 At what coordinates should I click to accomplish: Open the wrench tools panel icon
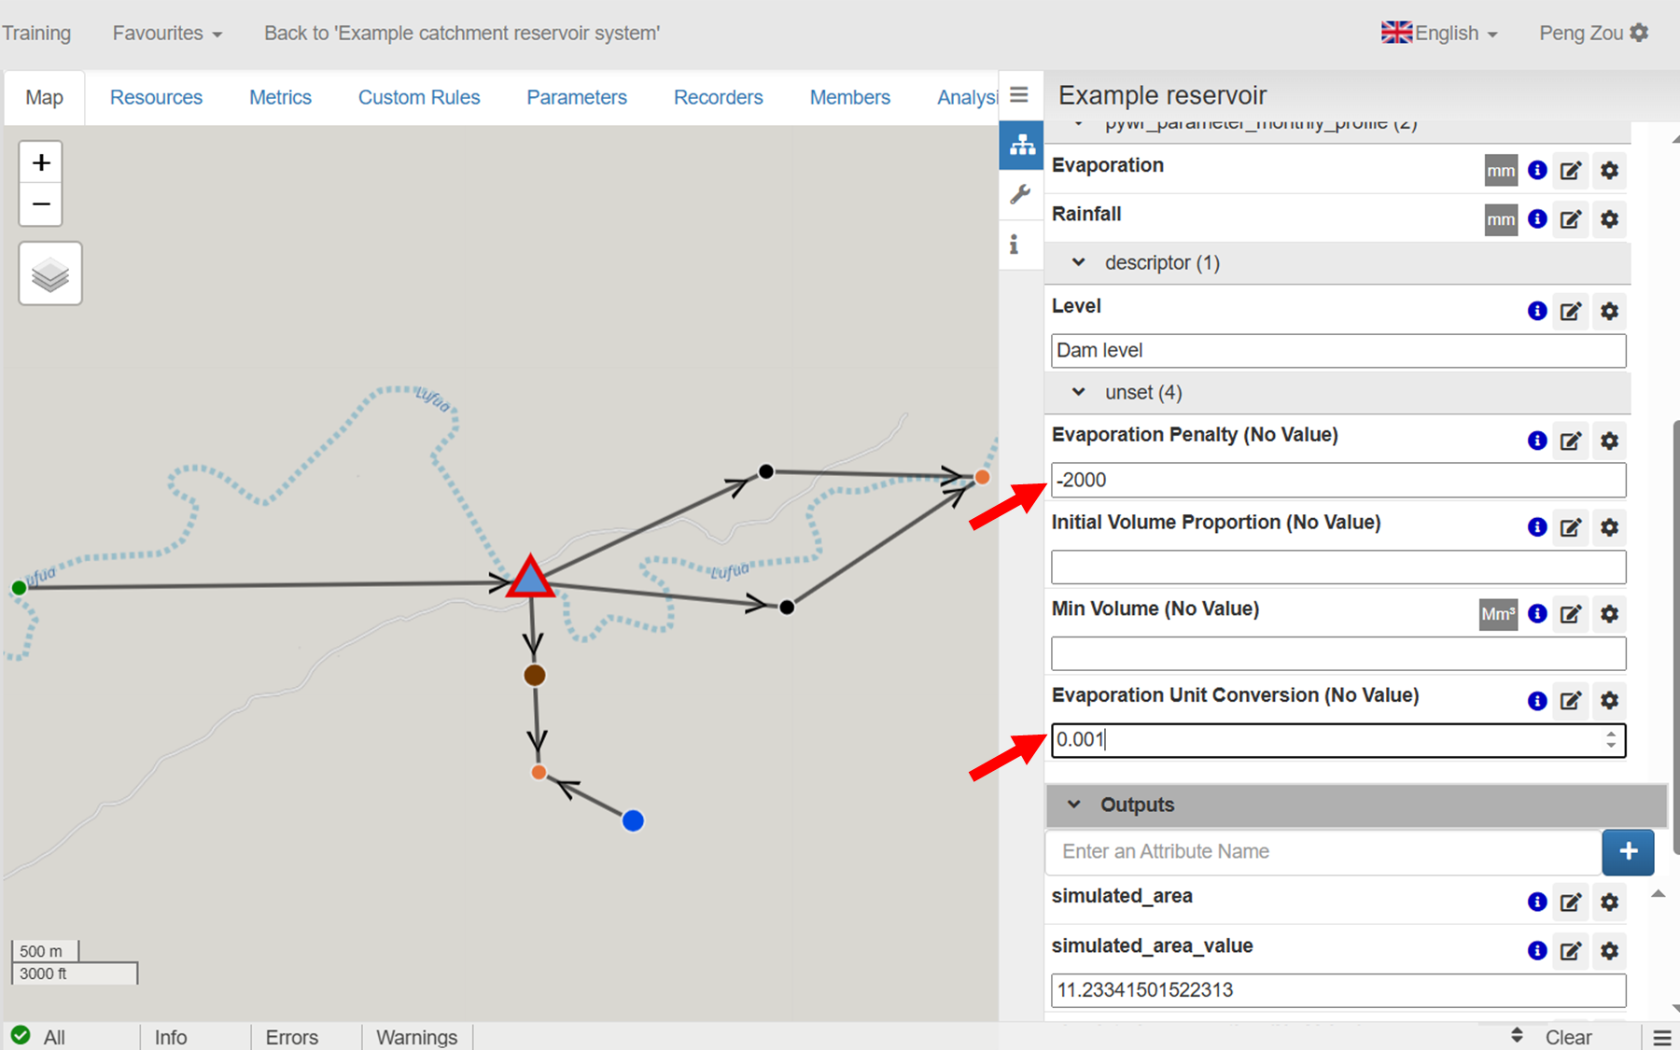pos(1020,194)
